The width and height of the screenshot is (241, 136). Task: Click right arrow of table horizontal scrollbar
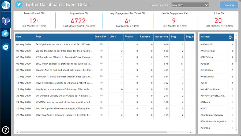pyautogui.click(x=190, y=132)
